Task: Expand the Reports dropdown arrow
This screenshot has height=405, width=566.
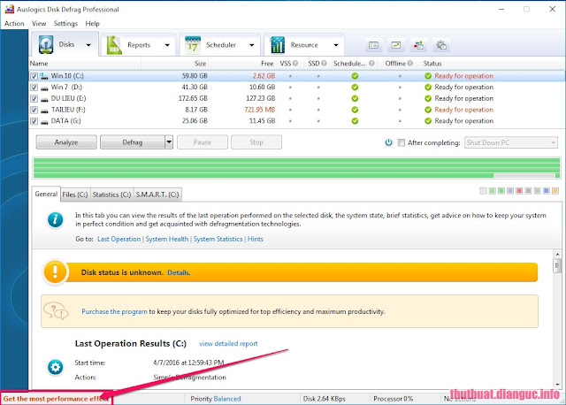Action: [167, 45]
